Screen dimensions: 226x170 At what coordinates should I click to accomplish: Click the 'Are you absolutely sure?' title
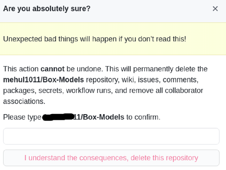click(x=47, y=9)
